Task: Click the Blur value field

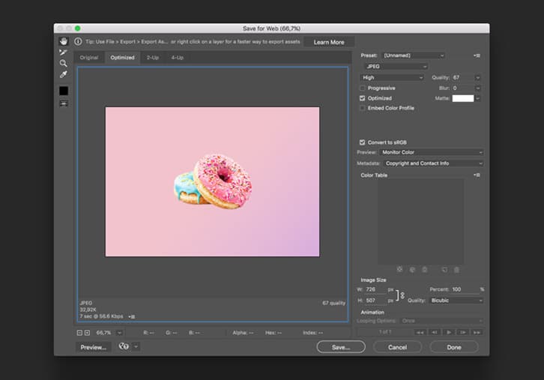Action: point(463,88)
